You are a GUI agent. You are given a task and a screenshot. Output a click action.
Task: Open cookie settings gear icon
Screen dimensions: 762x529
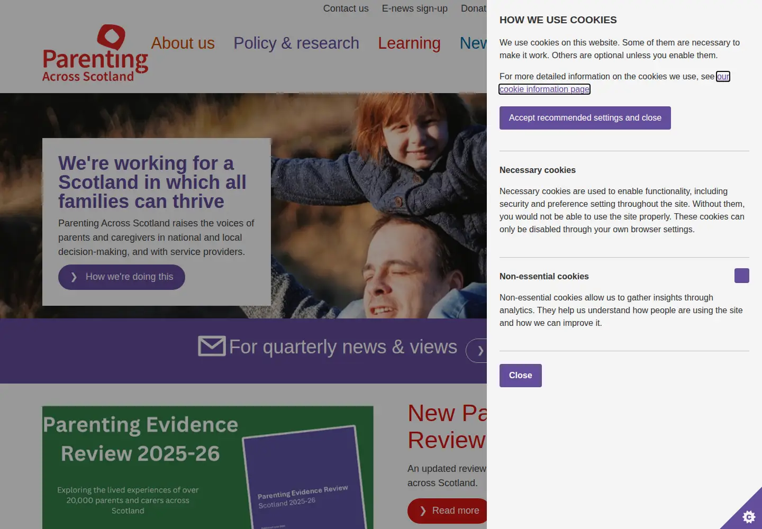coord(748,516)
